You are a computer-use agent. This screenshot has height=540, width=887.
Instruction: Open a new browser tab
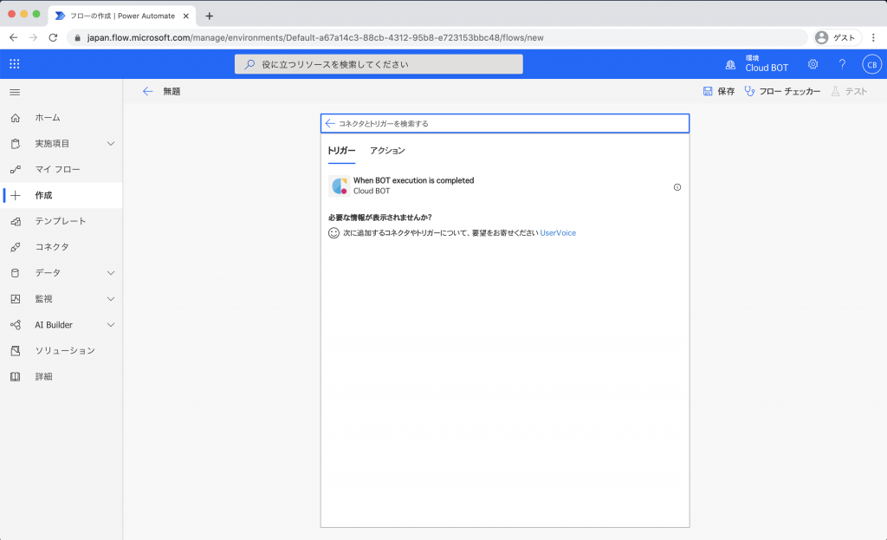pos(210,16)
